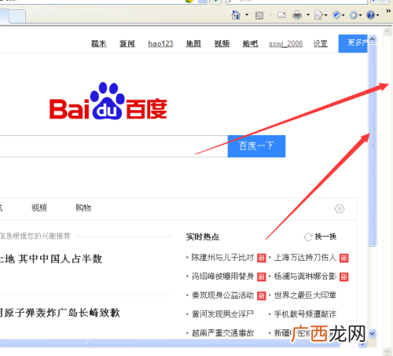
Task: Click the Read Mail envelope icon
Action: [281, 15]
